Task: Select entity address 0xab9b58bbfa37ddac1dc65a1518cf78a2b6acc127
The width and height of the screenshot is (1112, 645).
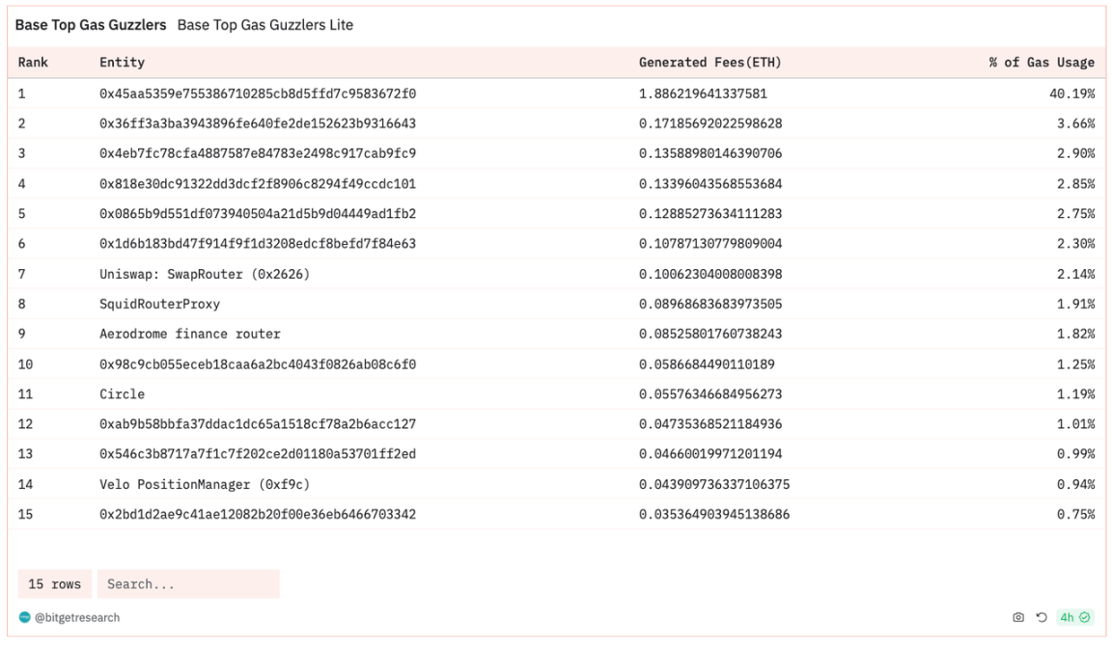Action: click(258, 424)
